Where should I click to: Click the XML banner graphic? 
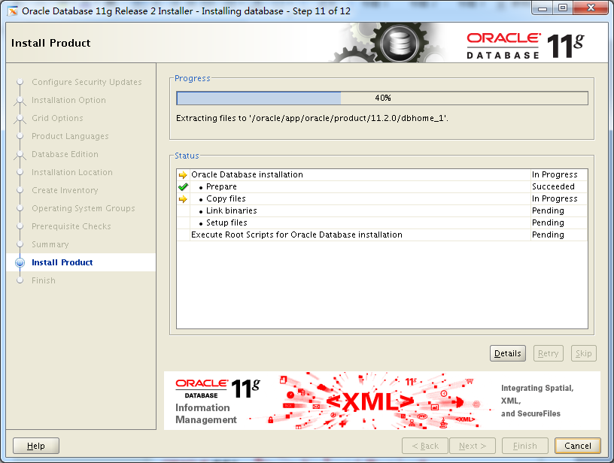click(x=370, y=401)
